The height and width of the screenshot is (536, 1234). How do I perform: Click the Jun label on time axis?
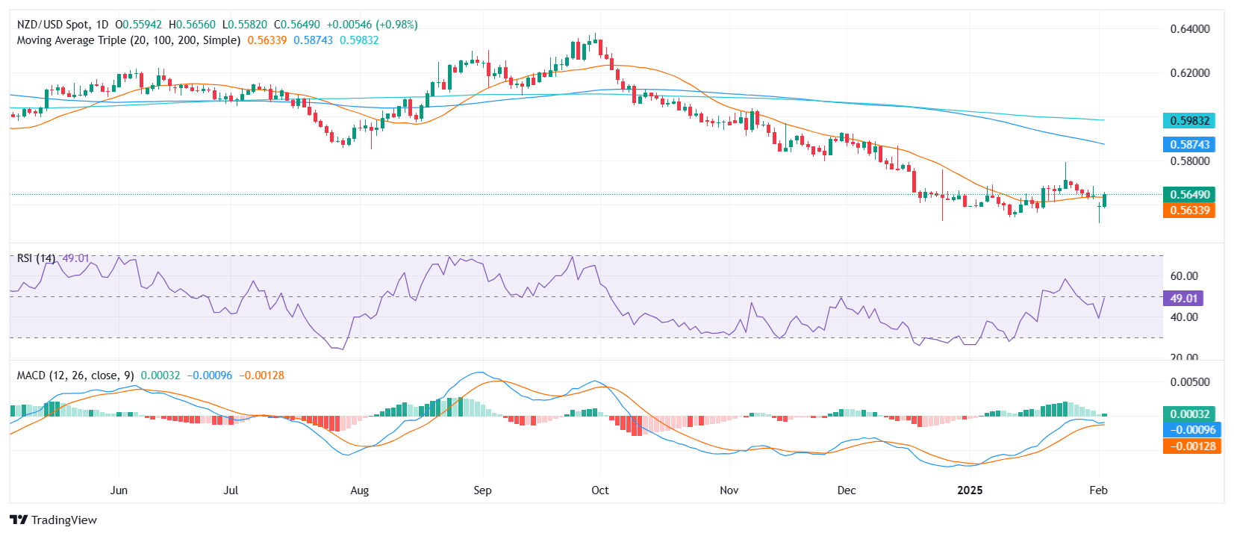(x=119, y=490)
